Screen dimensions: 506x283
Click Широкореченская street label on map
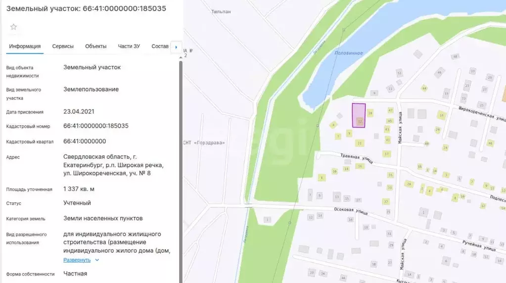[482, 113]
